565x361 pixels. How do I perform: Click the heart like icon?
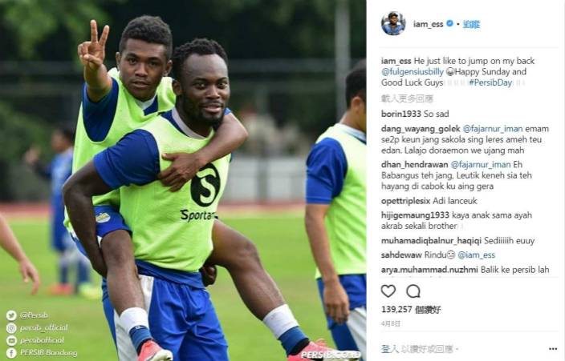tap(388, 291)
